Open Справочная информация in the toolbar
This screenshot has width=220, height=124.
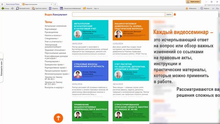tap(70, 8)
